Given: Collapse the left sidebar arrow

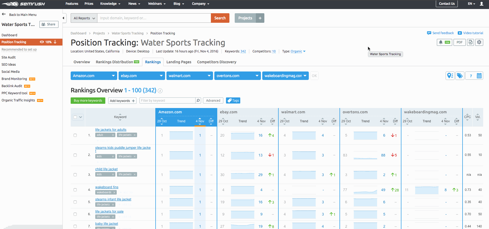Looking at the screenshot, I should pos(63,18).
